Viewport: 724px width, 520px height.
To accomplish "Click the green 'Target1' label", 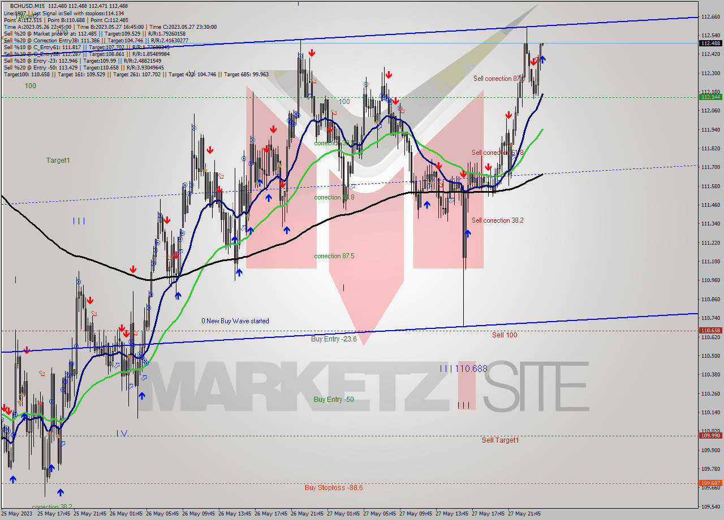I will (58, 161).
